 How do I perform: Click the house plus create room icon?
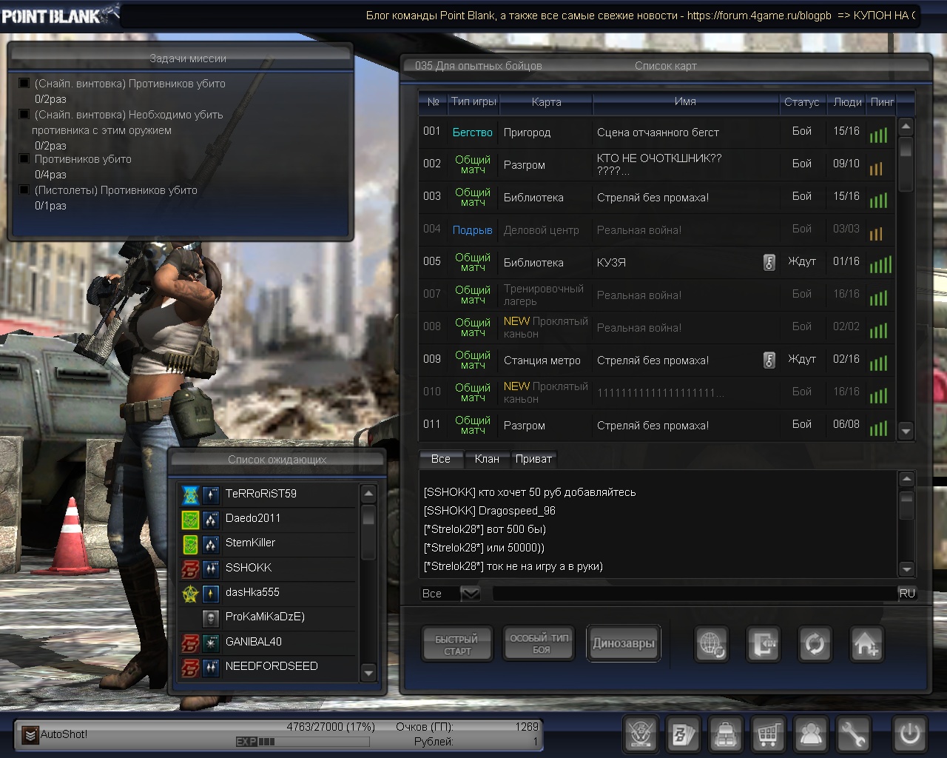[x=866, y=644]
